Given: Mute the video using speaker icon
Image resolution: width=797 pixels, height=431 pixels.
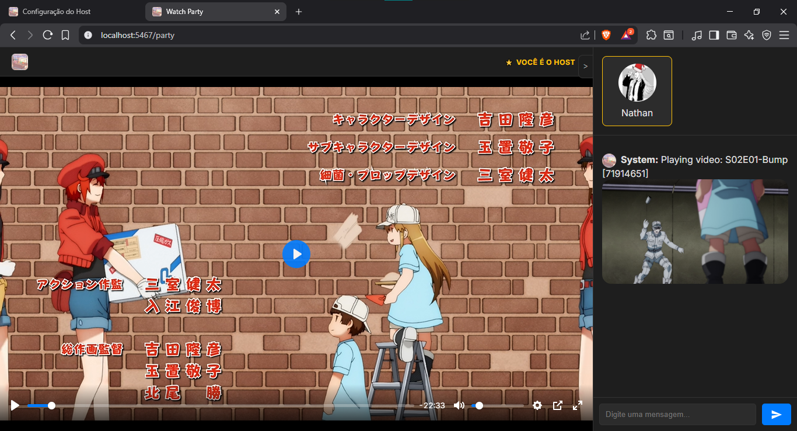Looking at the screenshot, I should [x=459, y=405].
